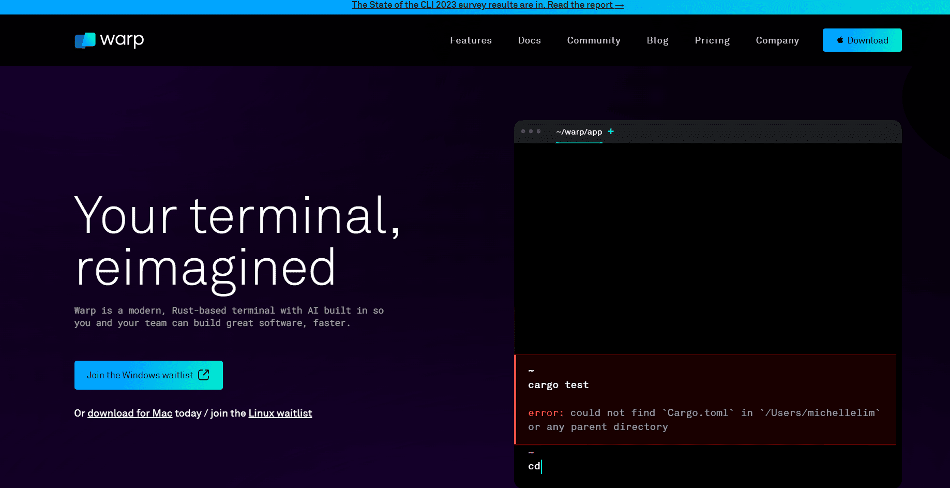Click the external-link icon on the waitlist button
This screenshot has height=488, width=950.
point(204,375)
